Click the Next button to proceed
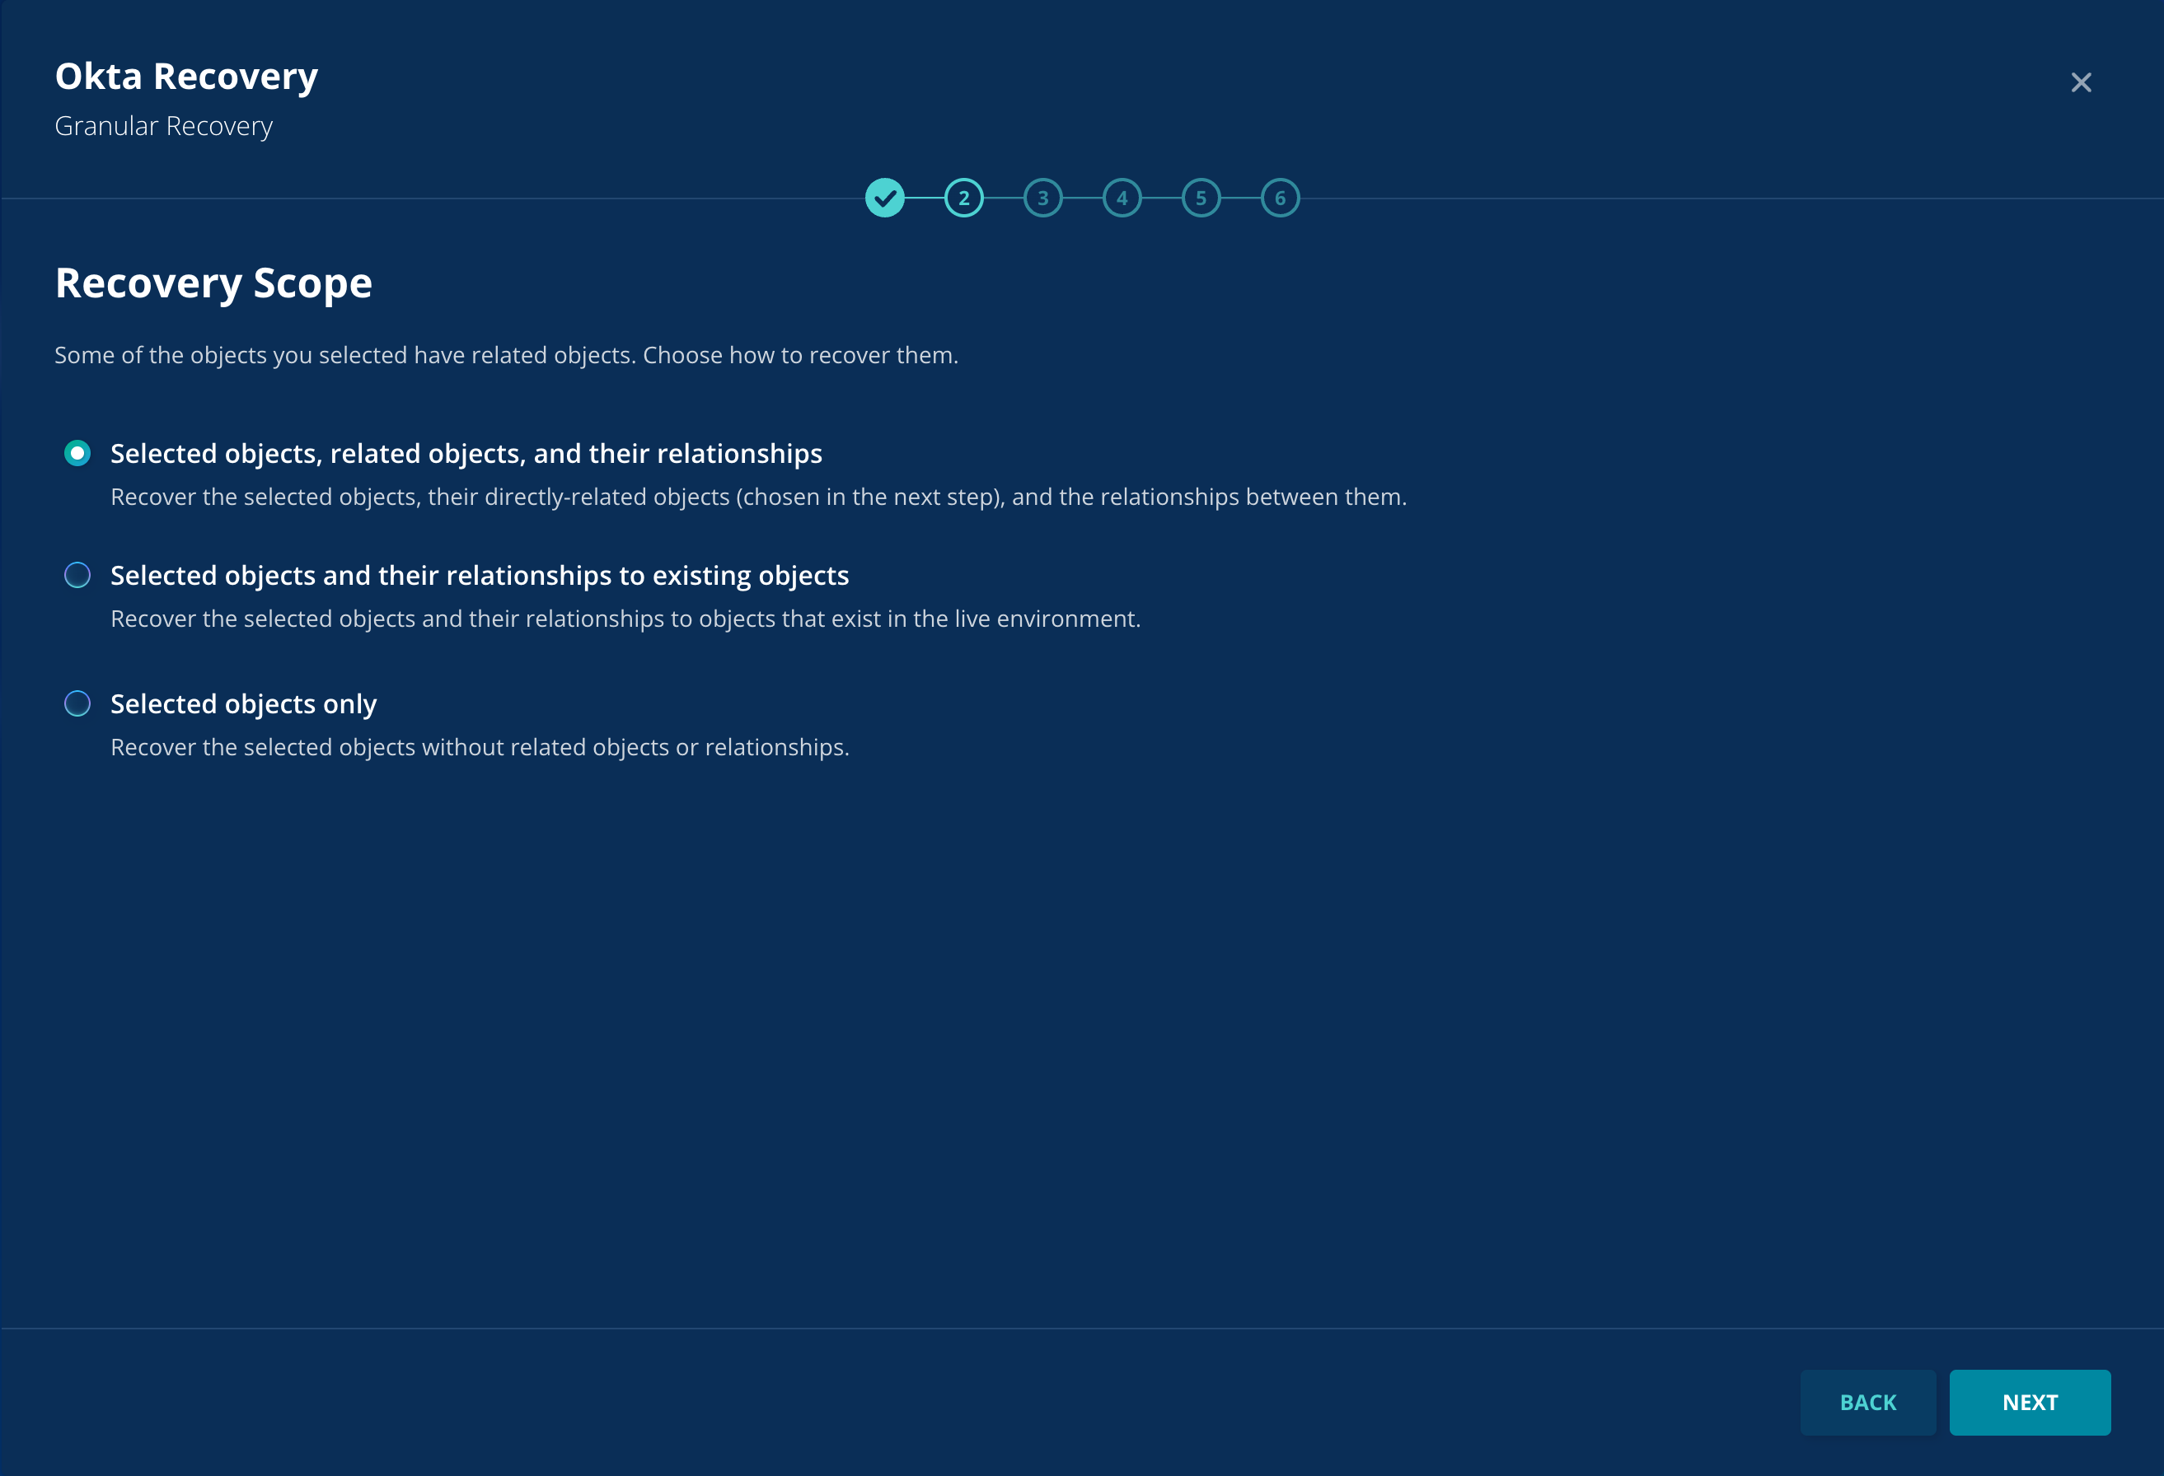This screenshot has height=1476, width=2164. click(x=2030, y=1403)
